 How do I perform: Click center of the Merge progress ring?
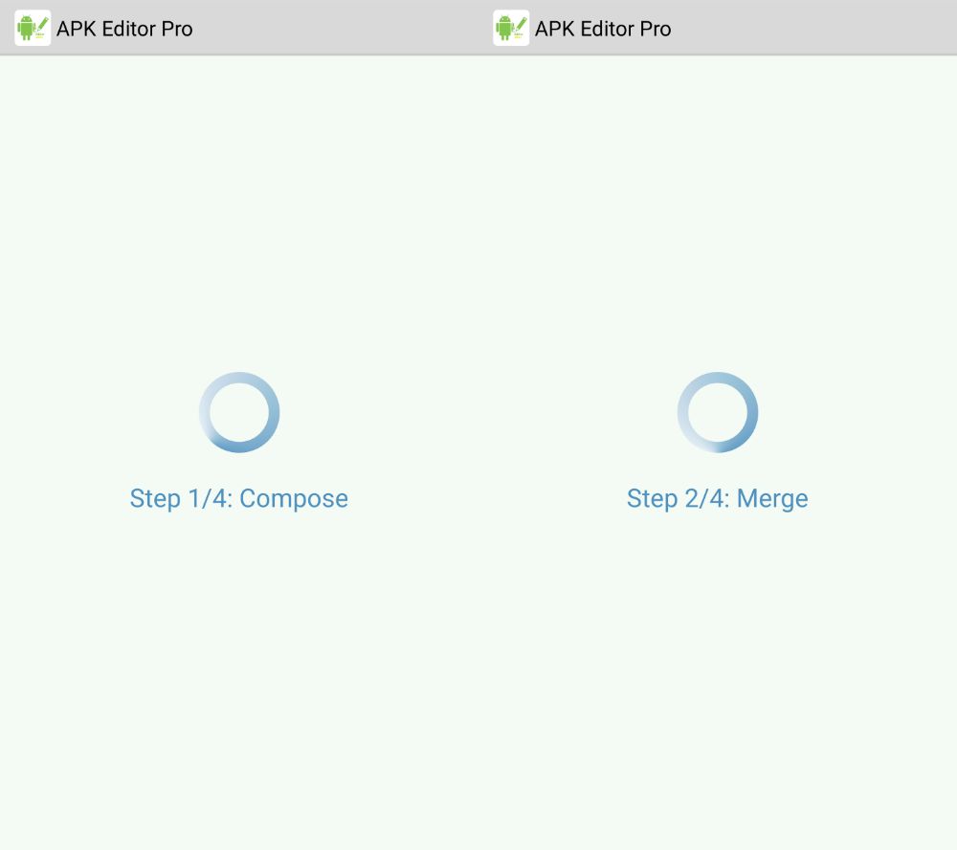point(718,412)
